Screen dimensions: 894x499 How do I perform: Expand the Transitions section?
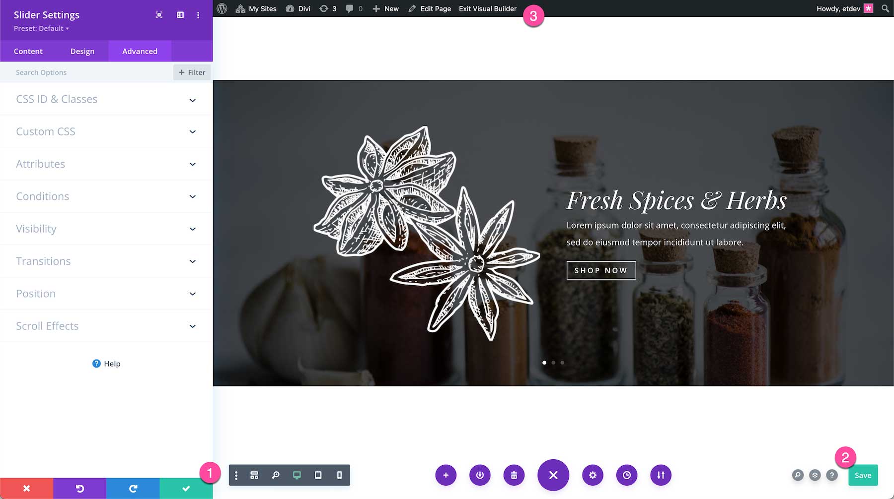(106, 261)
